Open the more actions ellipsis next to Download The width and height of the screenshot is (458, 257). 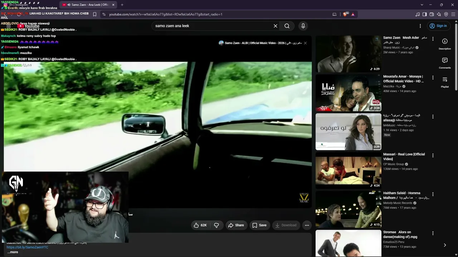[307, 225]
